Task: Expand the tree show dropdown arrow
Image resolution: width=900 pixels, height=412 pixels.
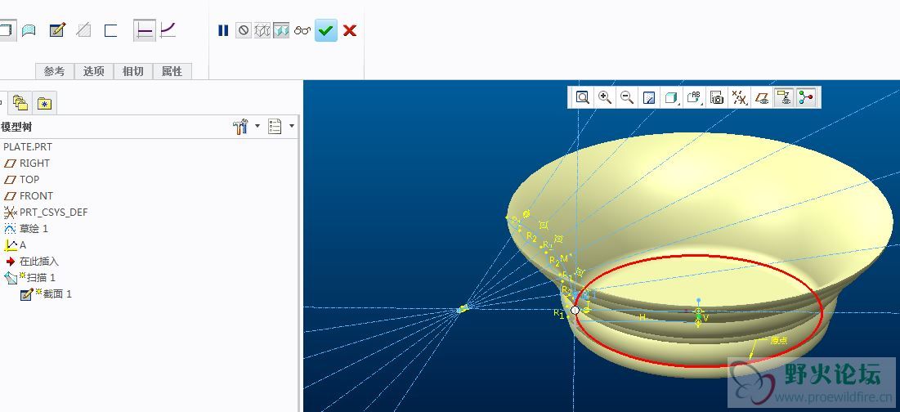Action: pyautogui.click(x=292, y=126)
